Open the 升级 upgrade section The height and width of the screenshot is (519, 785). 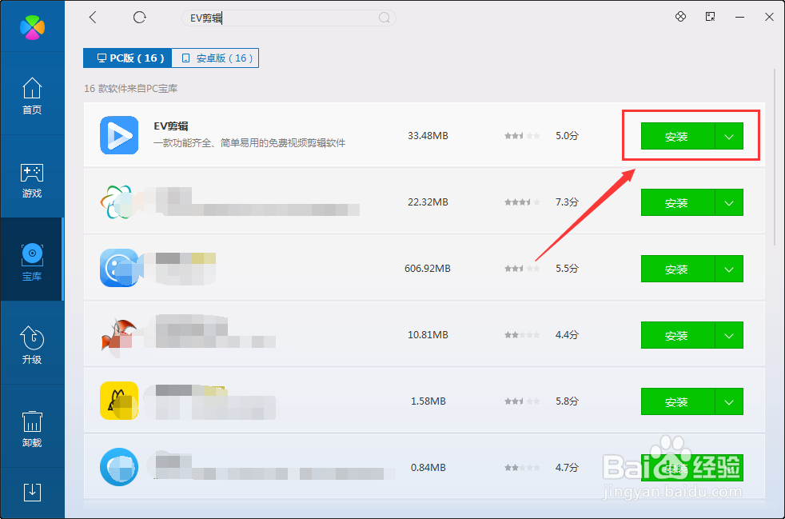coord(32,345)
